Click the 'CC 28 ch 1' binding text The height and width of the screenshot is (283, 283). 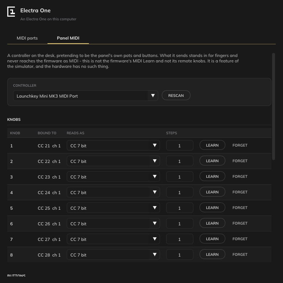(x=49, y=255)
